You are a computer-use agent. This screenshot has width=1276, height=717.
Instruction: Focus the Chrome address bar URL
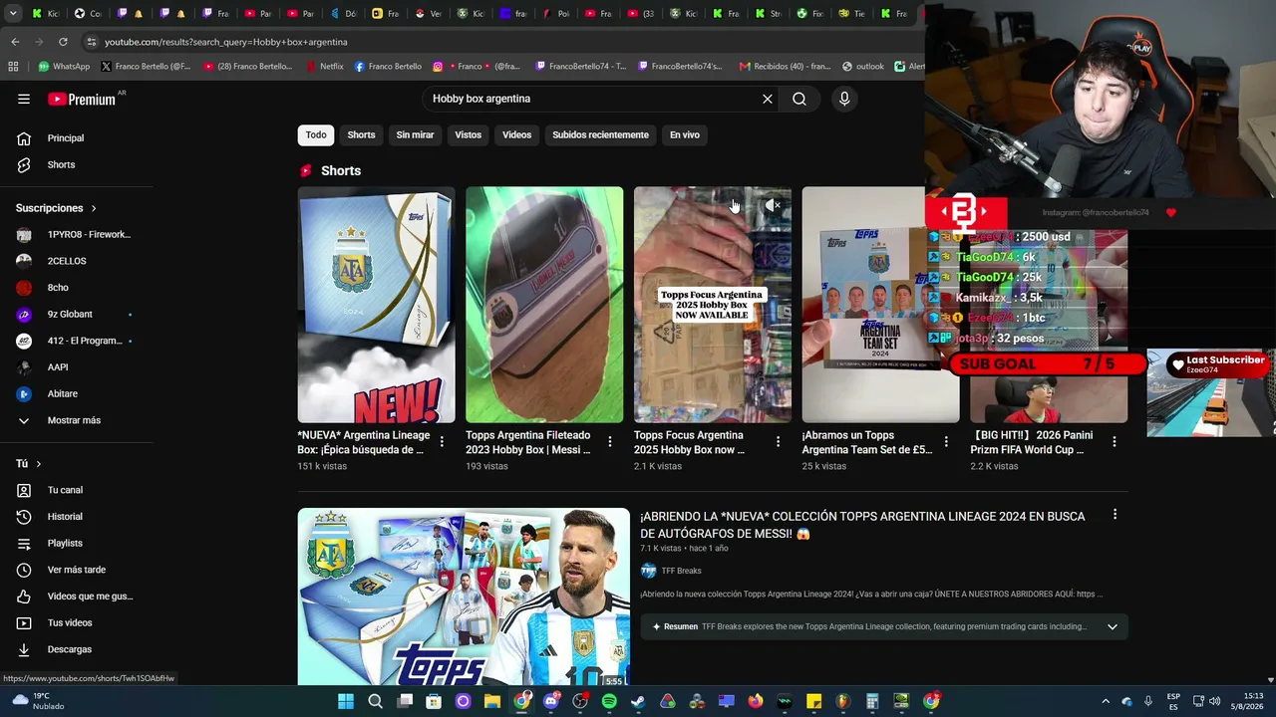[225, 42]
